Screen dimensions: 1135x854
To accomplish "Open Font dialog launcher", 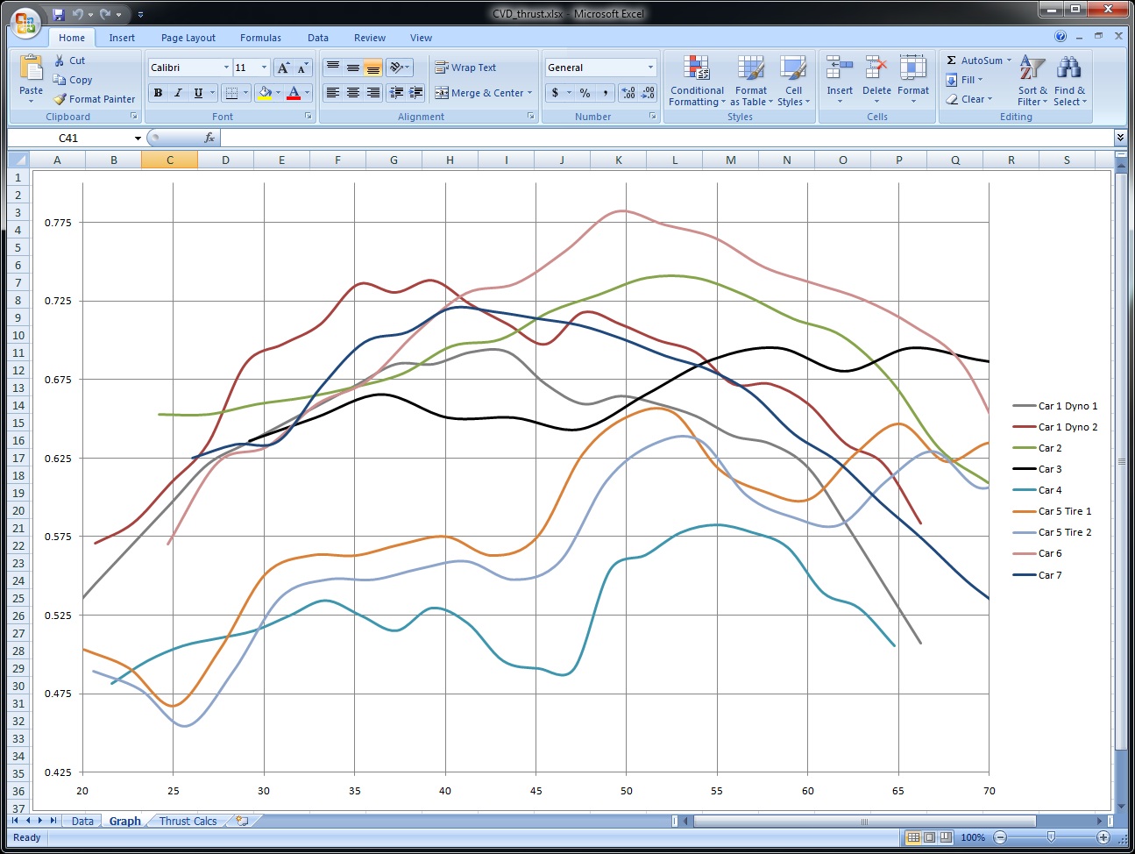I will [x=309, y=116].
